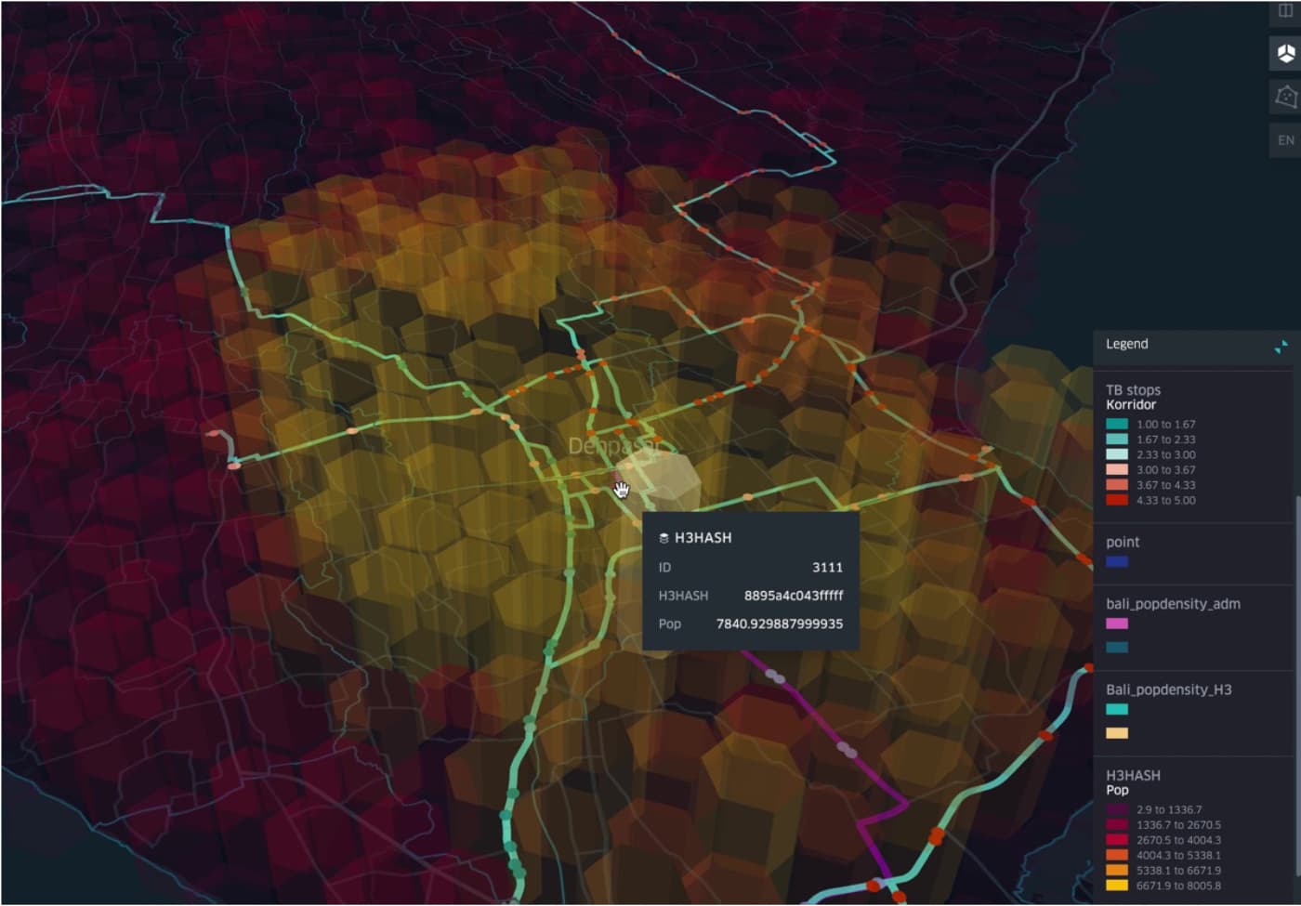This screenshot has width=1301, height=906.
Task: Click the point layer name in legend
Action: (x=1123, y=542)
